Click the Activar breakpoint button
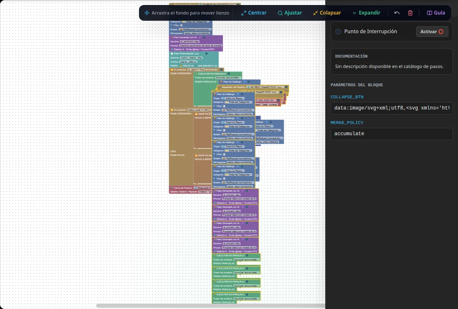This screenshot has width=458, height=309. 432,32
